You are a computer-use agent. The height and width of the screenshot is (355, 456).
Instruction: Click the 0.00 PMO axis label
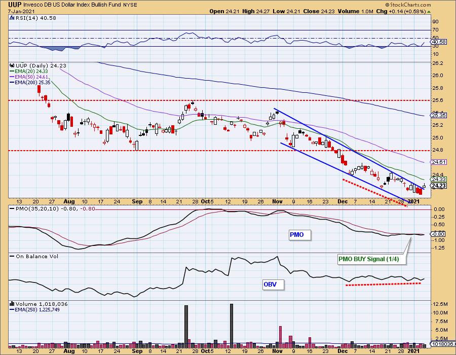[439, 209]
